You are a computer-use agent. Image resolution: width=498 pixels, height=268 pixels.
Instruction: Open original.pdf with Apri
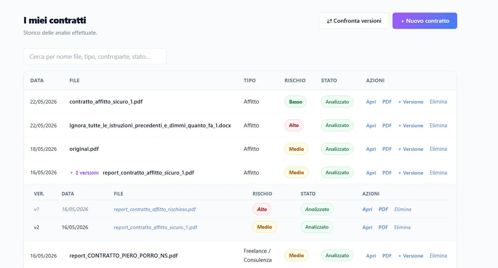371,149
